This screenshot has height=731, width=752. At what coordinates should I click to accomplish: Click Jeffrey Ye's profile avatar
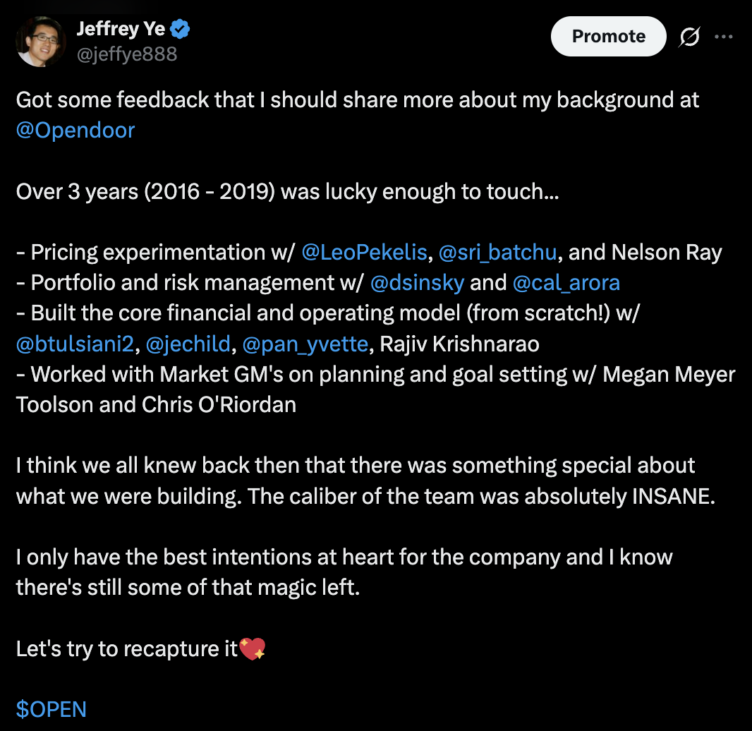pyautogui.click(x=41, y=42)
